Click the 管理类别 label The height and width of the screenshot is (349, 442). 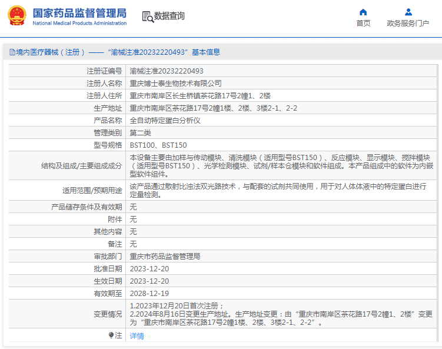pos(108,133)
